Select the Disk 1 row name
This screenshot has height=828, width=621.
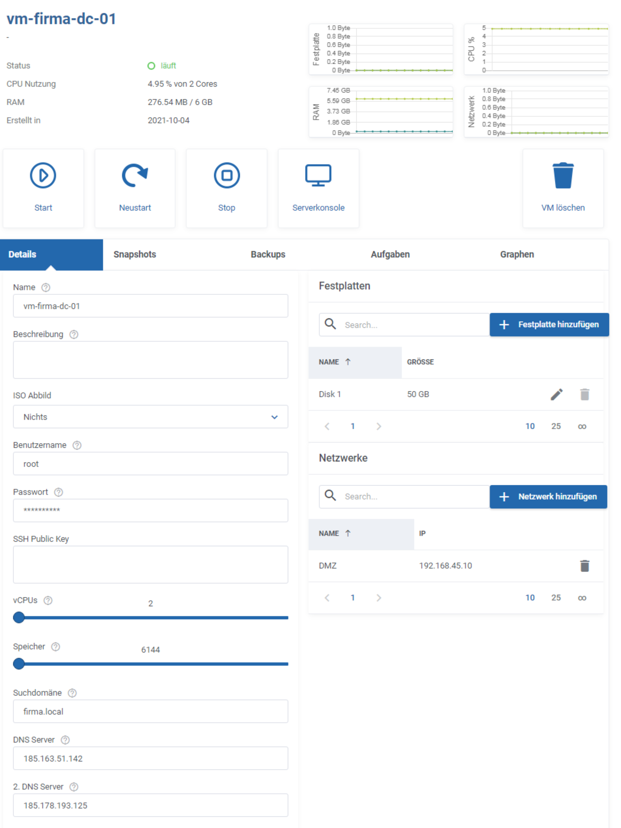[x=329, y=394]
